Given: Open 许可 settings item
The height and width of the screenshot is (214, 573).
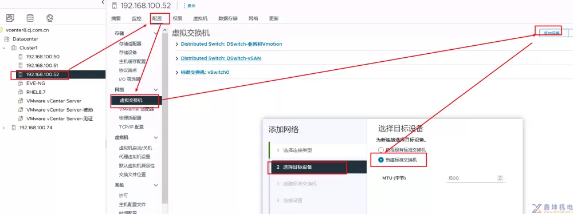Looking at the screenshot, I should point(123,196).
